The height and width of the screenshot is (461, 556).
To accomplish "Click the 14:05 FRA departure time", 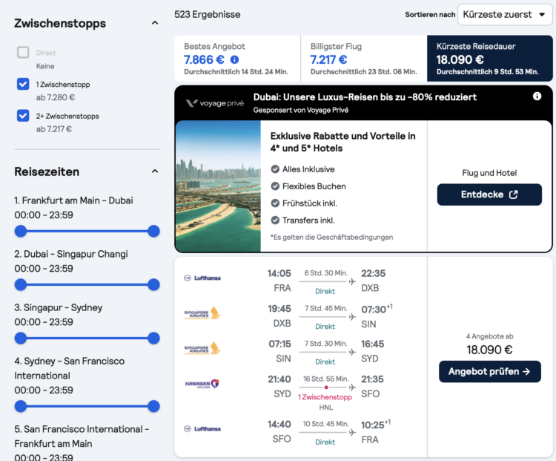I will click(x=279, y=273).
